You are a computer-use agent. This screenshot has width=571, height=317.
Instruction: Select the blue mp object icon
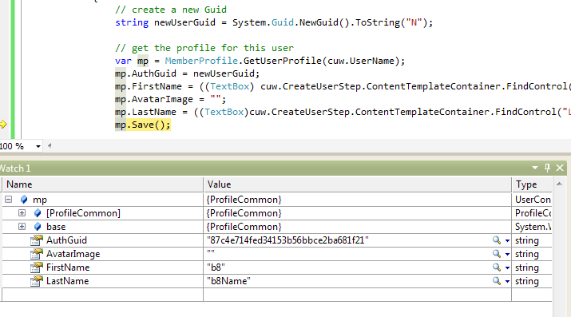click(x=24, y=200)
